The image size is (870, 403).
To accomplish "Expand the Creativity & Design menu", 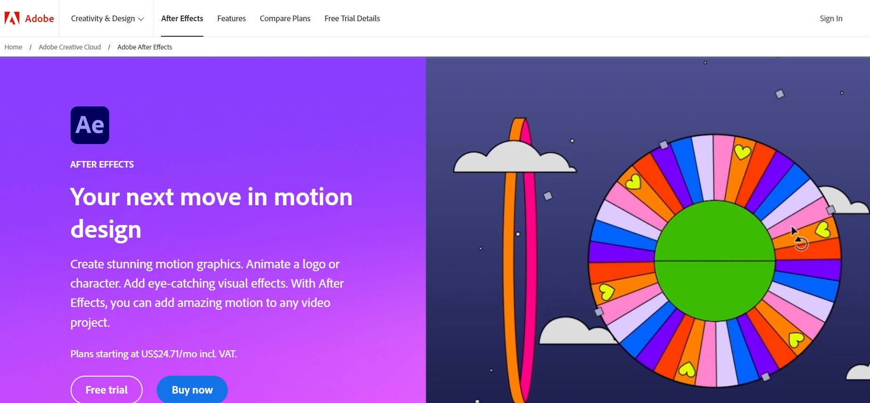I will pyautogui.click(x=107, y=18).
